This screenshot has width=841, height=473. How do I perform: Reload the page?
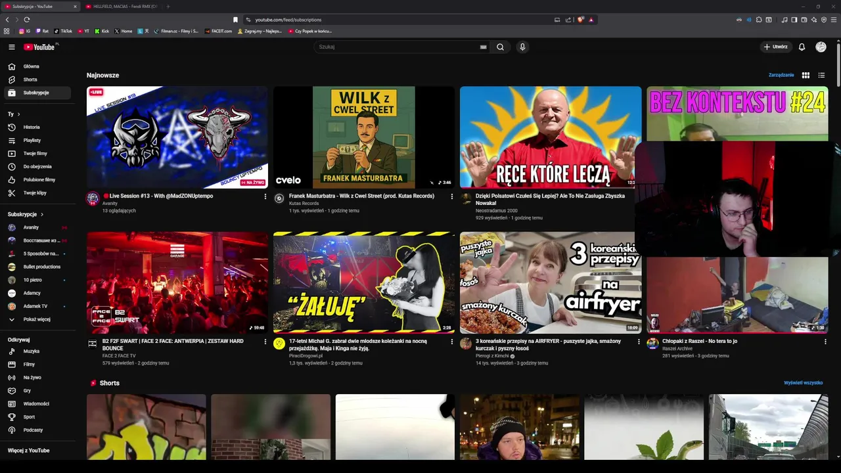click(x=27, y=20)
